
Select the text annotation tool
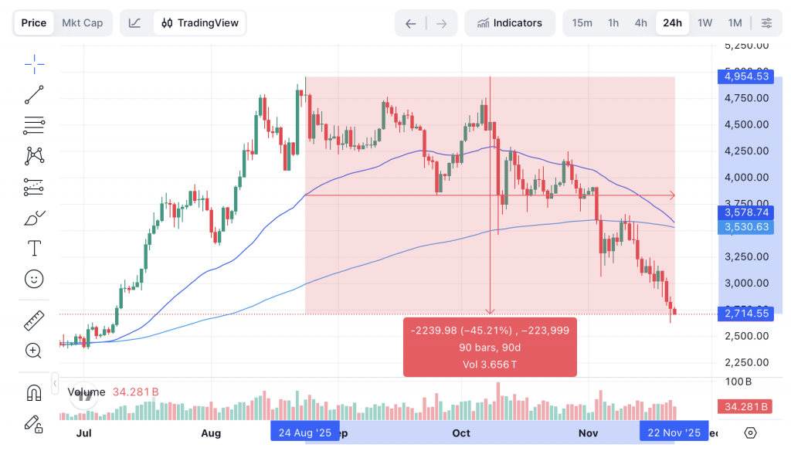tap(34, 248)
